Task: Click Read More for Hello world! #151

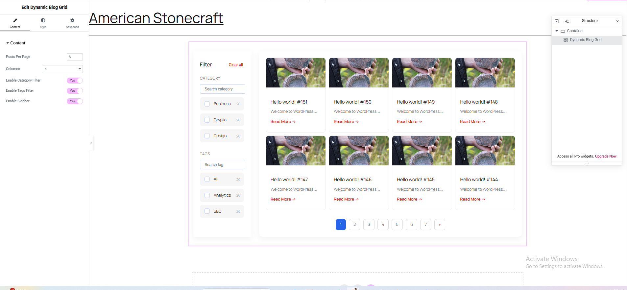Action: click(x=283, y=122)
